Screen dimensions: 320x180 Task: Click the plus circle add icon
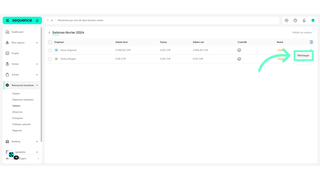pos(287,20)
